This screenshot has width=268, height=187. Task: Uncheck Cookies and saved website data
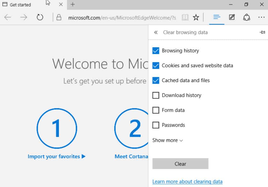[156, 65]
